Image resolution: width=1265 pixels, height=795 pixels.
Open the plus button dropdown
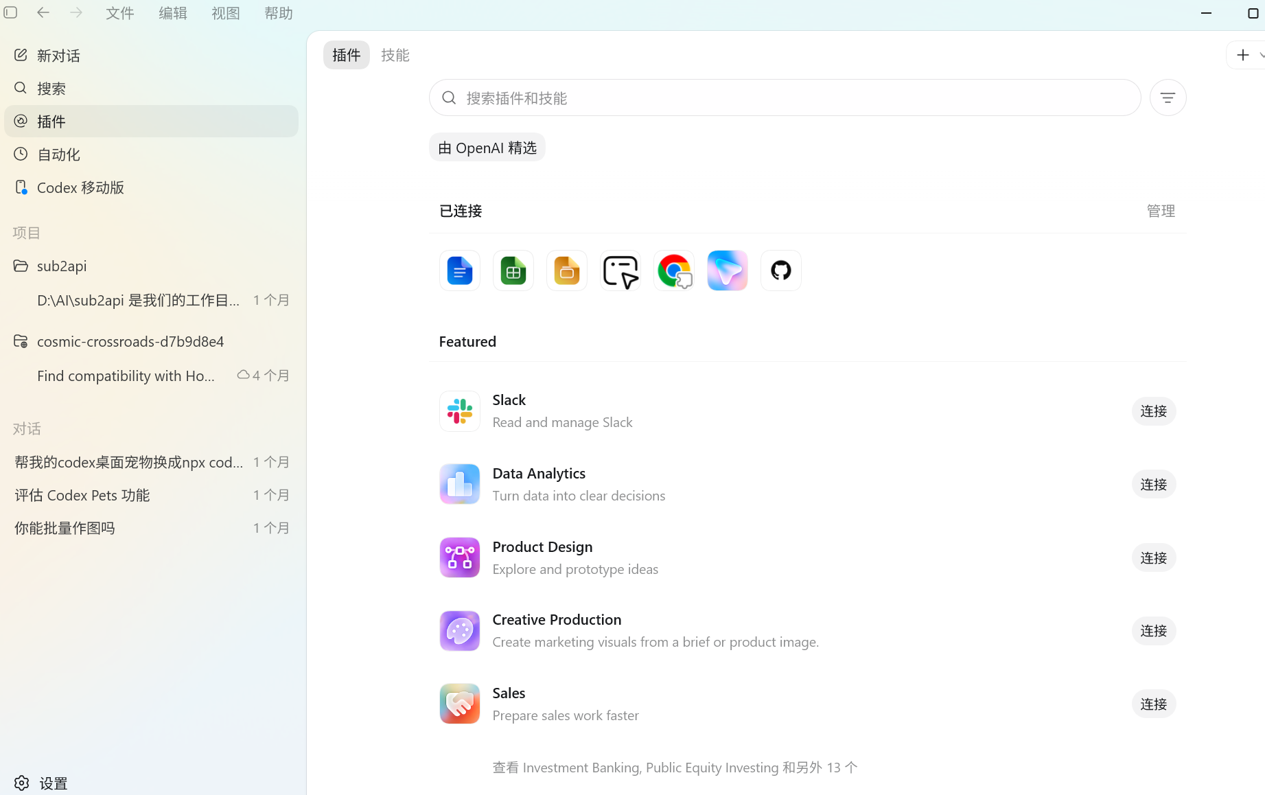[1261, 55]
